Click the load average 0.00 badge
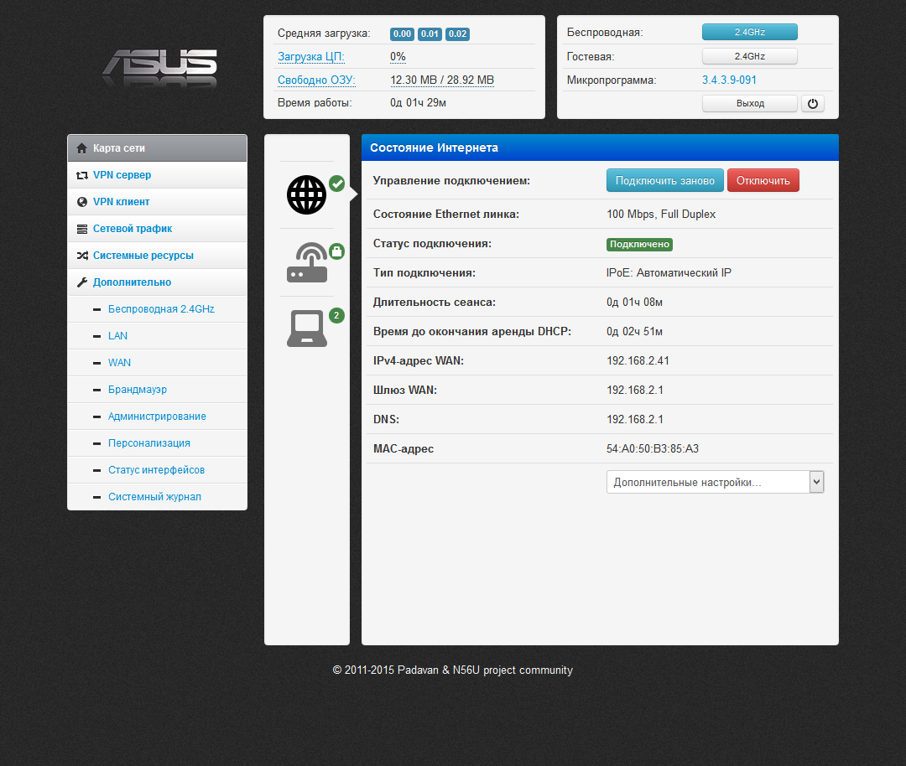The width and height of the screenshot is (906, 766). (x=402, y=34)
